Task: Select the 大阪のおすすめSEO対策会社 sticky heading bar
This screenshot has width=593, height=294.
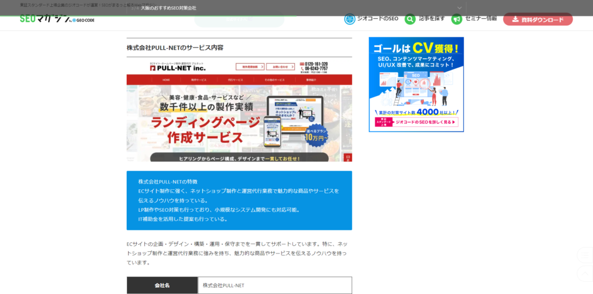Action: point(296,8)
